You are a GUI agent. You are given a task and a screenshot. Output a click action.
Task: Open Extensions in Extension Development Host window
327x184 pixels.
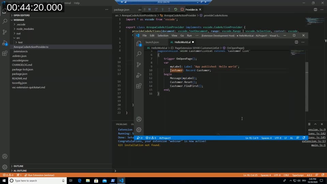139,86
